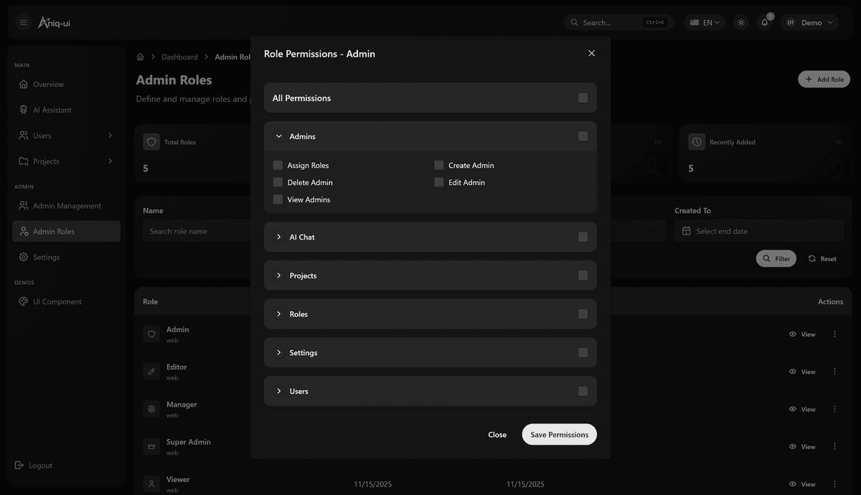Image resolution: width=861 pixels, height=495 pixels.
Task: Click the Total Roles shield icon
Action: pyautogui.click(x=151, y=142)
